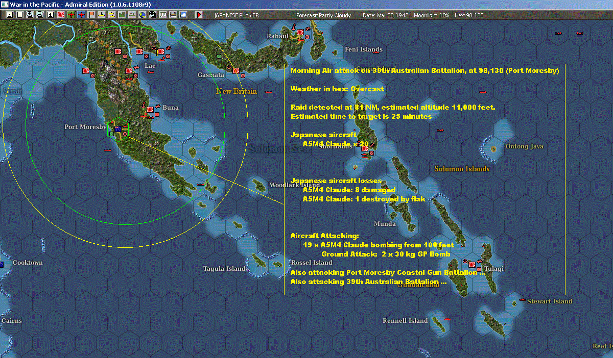The width and height of the screenshot is (613, 358).
Task: Click 'Forecast: Partly Cloudy' in status bar
Action: [x=324, y=15]
